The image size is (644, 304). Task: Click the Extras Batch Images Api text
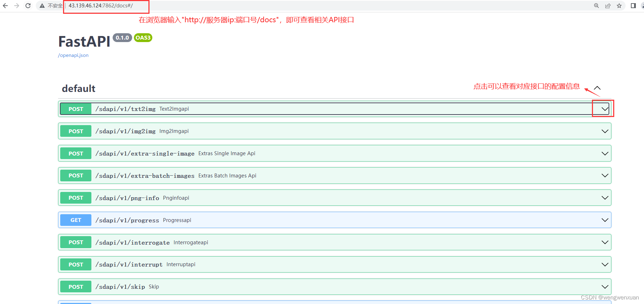[x=227, y=176]
